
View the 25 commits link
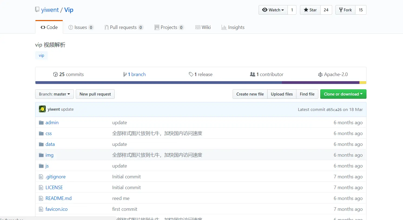68,74
